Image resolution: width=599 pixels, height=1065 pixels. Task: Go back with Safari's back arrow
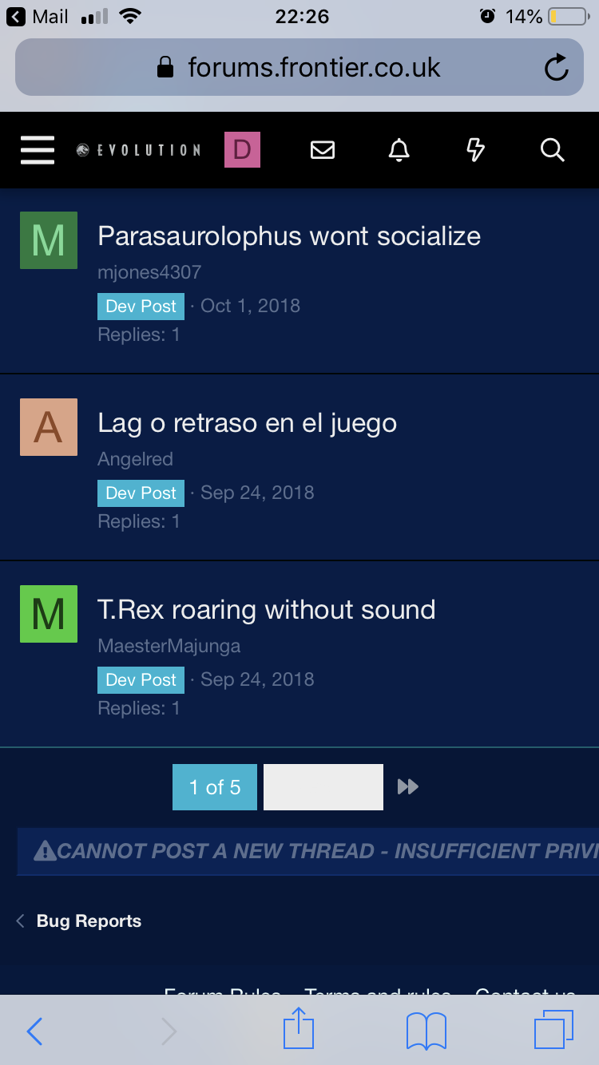click(x=34, y=1031)
